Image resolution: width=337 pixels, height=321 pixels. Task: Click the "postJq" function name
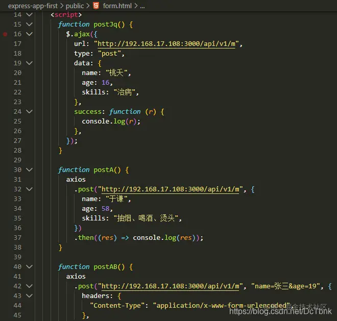[105, 24]
